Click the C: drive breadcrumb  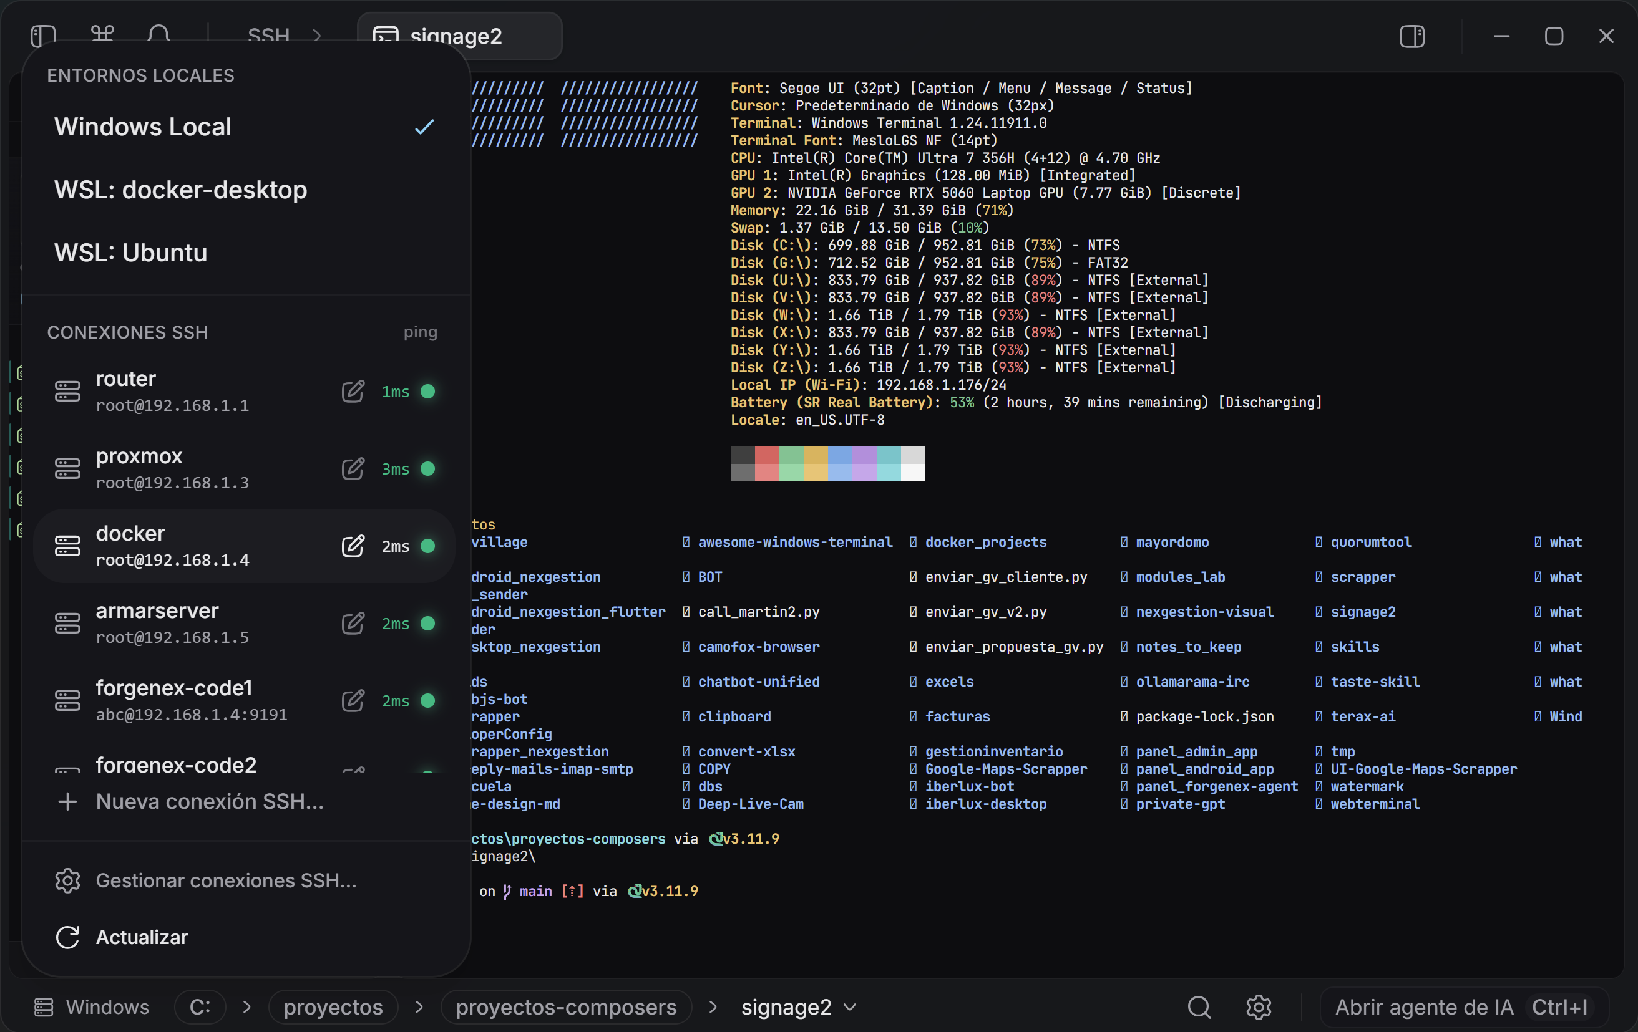200,1007
